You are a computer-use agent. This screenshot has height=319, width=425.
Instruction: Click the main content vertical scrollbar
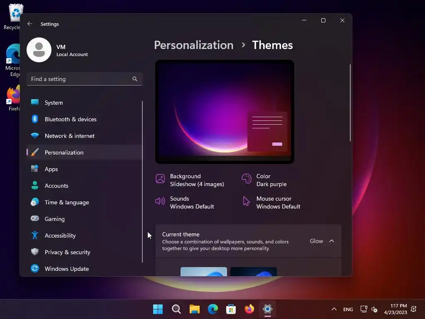click(x=350, y=103)
